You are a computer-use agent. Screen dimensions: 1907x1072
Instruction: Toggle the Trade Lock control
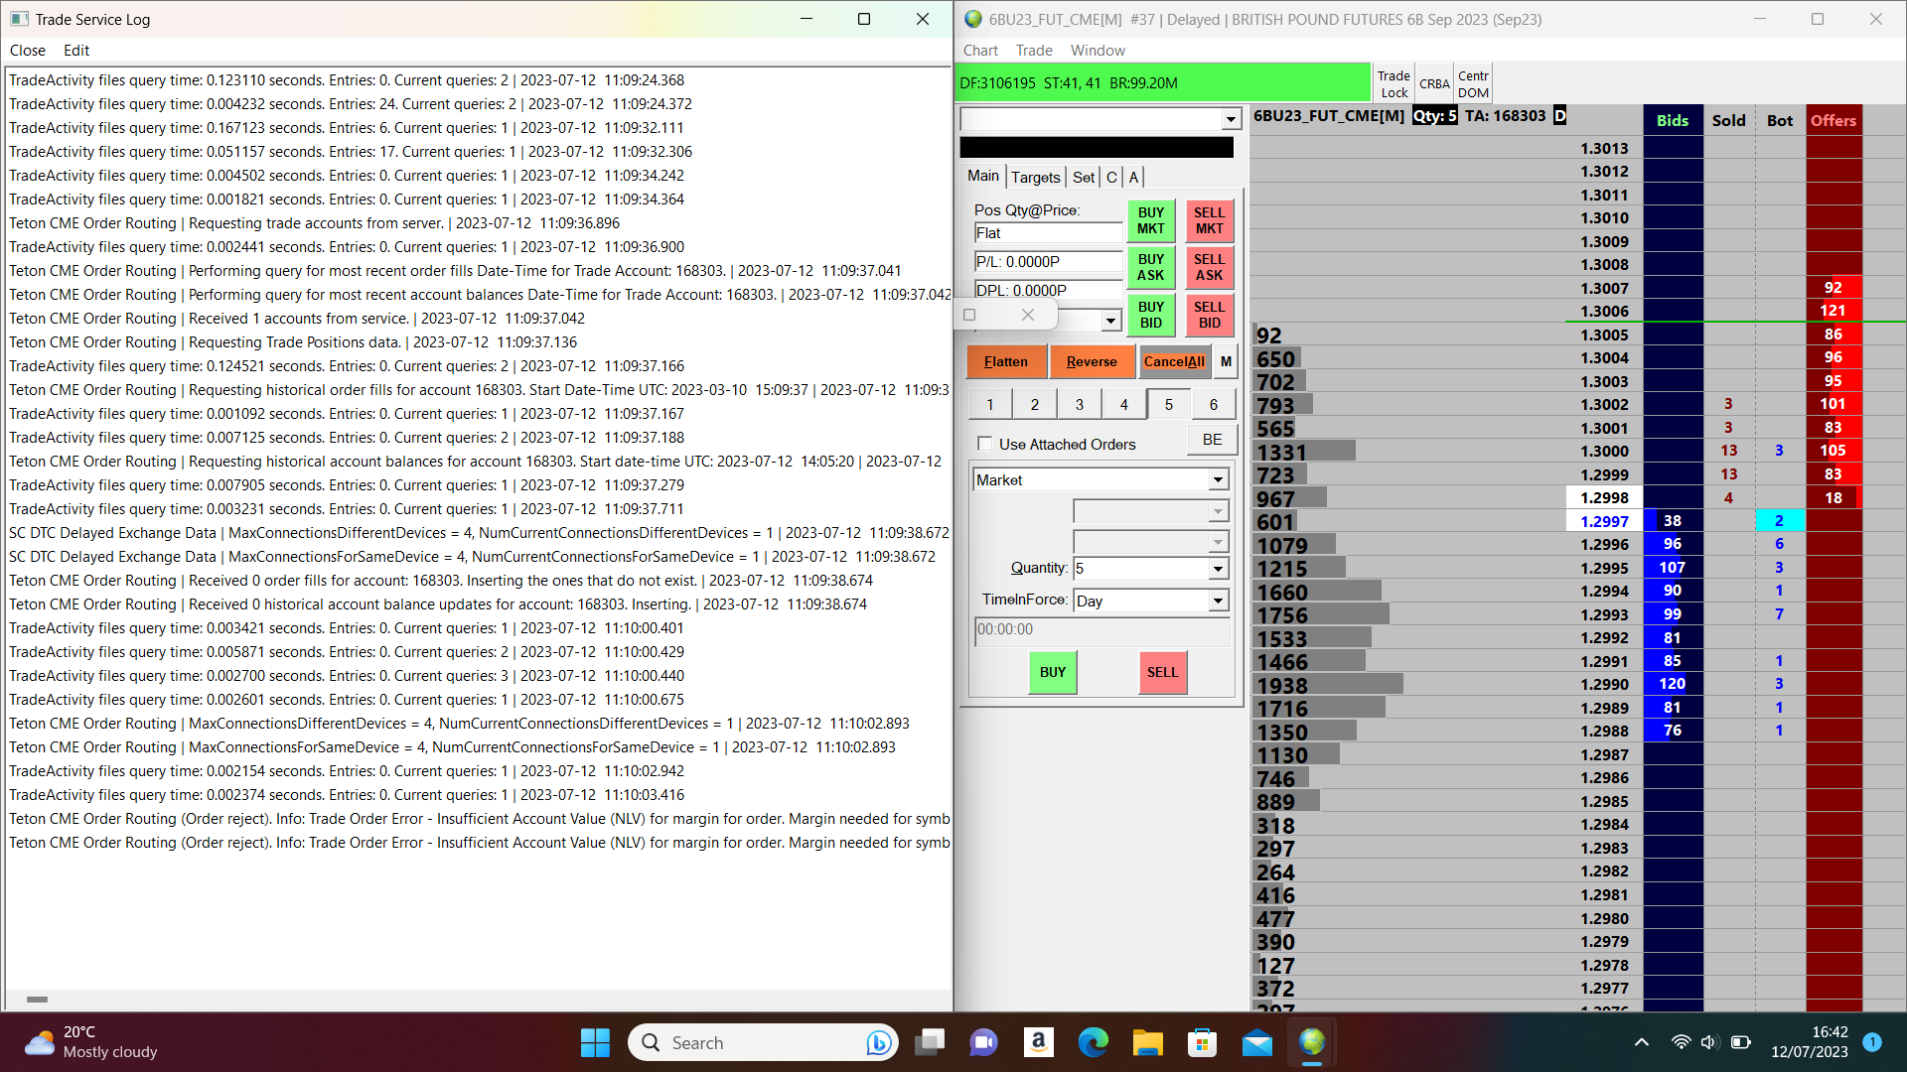point(1394,83)
